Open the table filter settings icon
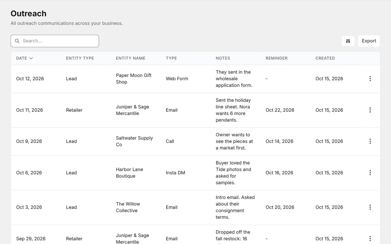391x244 pixels. 348,41
